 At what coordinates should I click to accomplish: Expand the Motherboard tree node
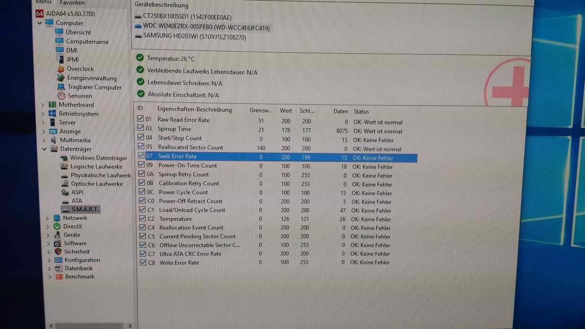42,105
